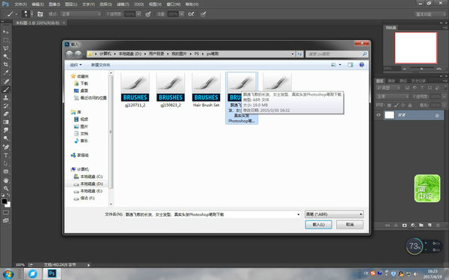Select the Brush tool in toolbox
The height and width of the screenshot is (280, 449).
(x=6, y=90)
